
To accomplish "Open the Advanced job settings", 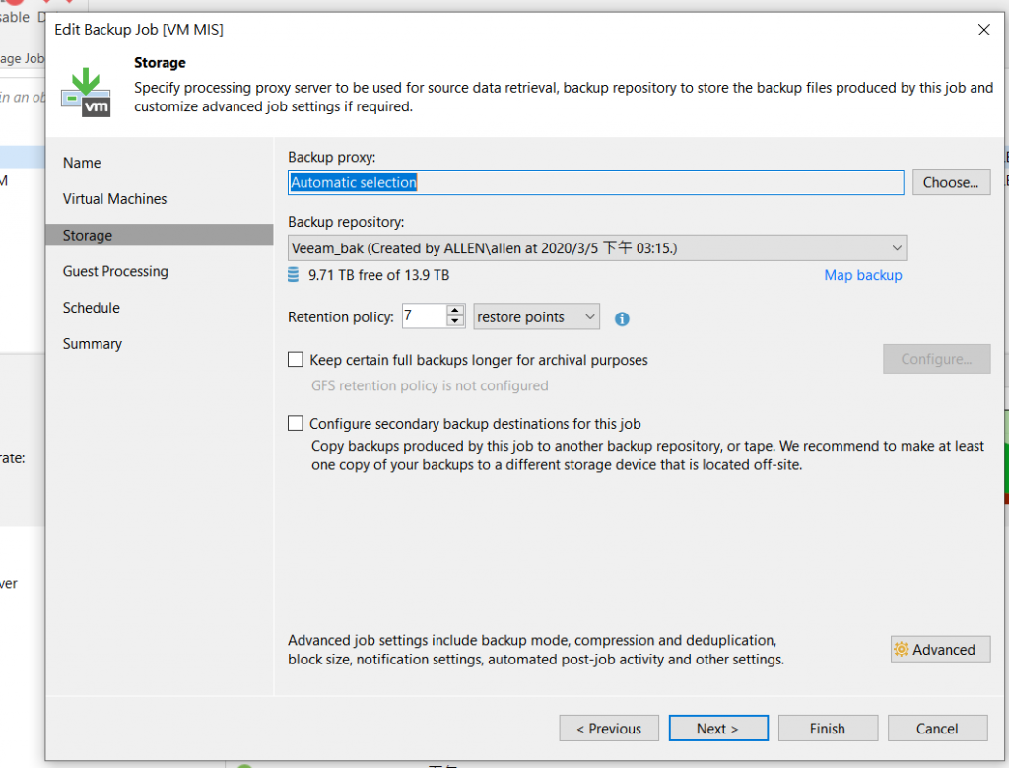I will (x=940, y=649).
